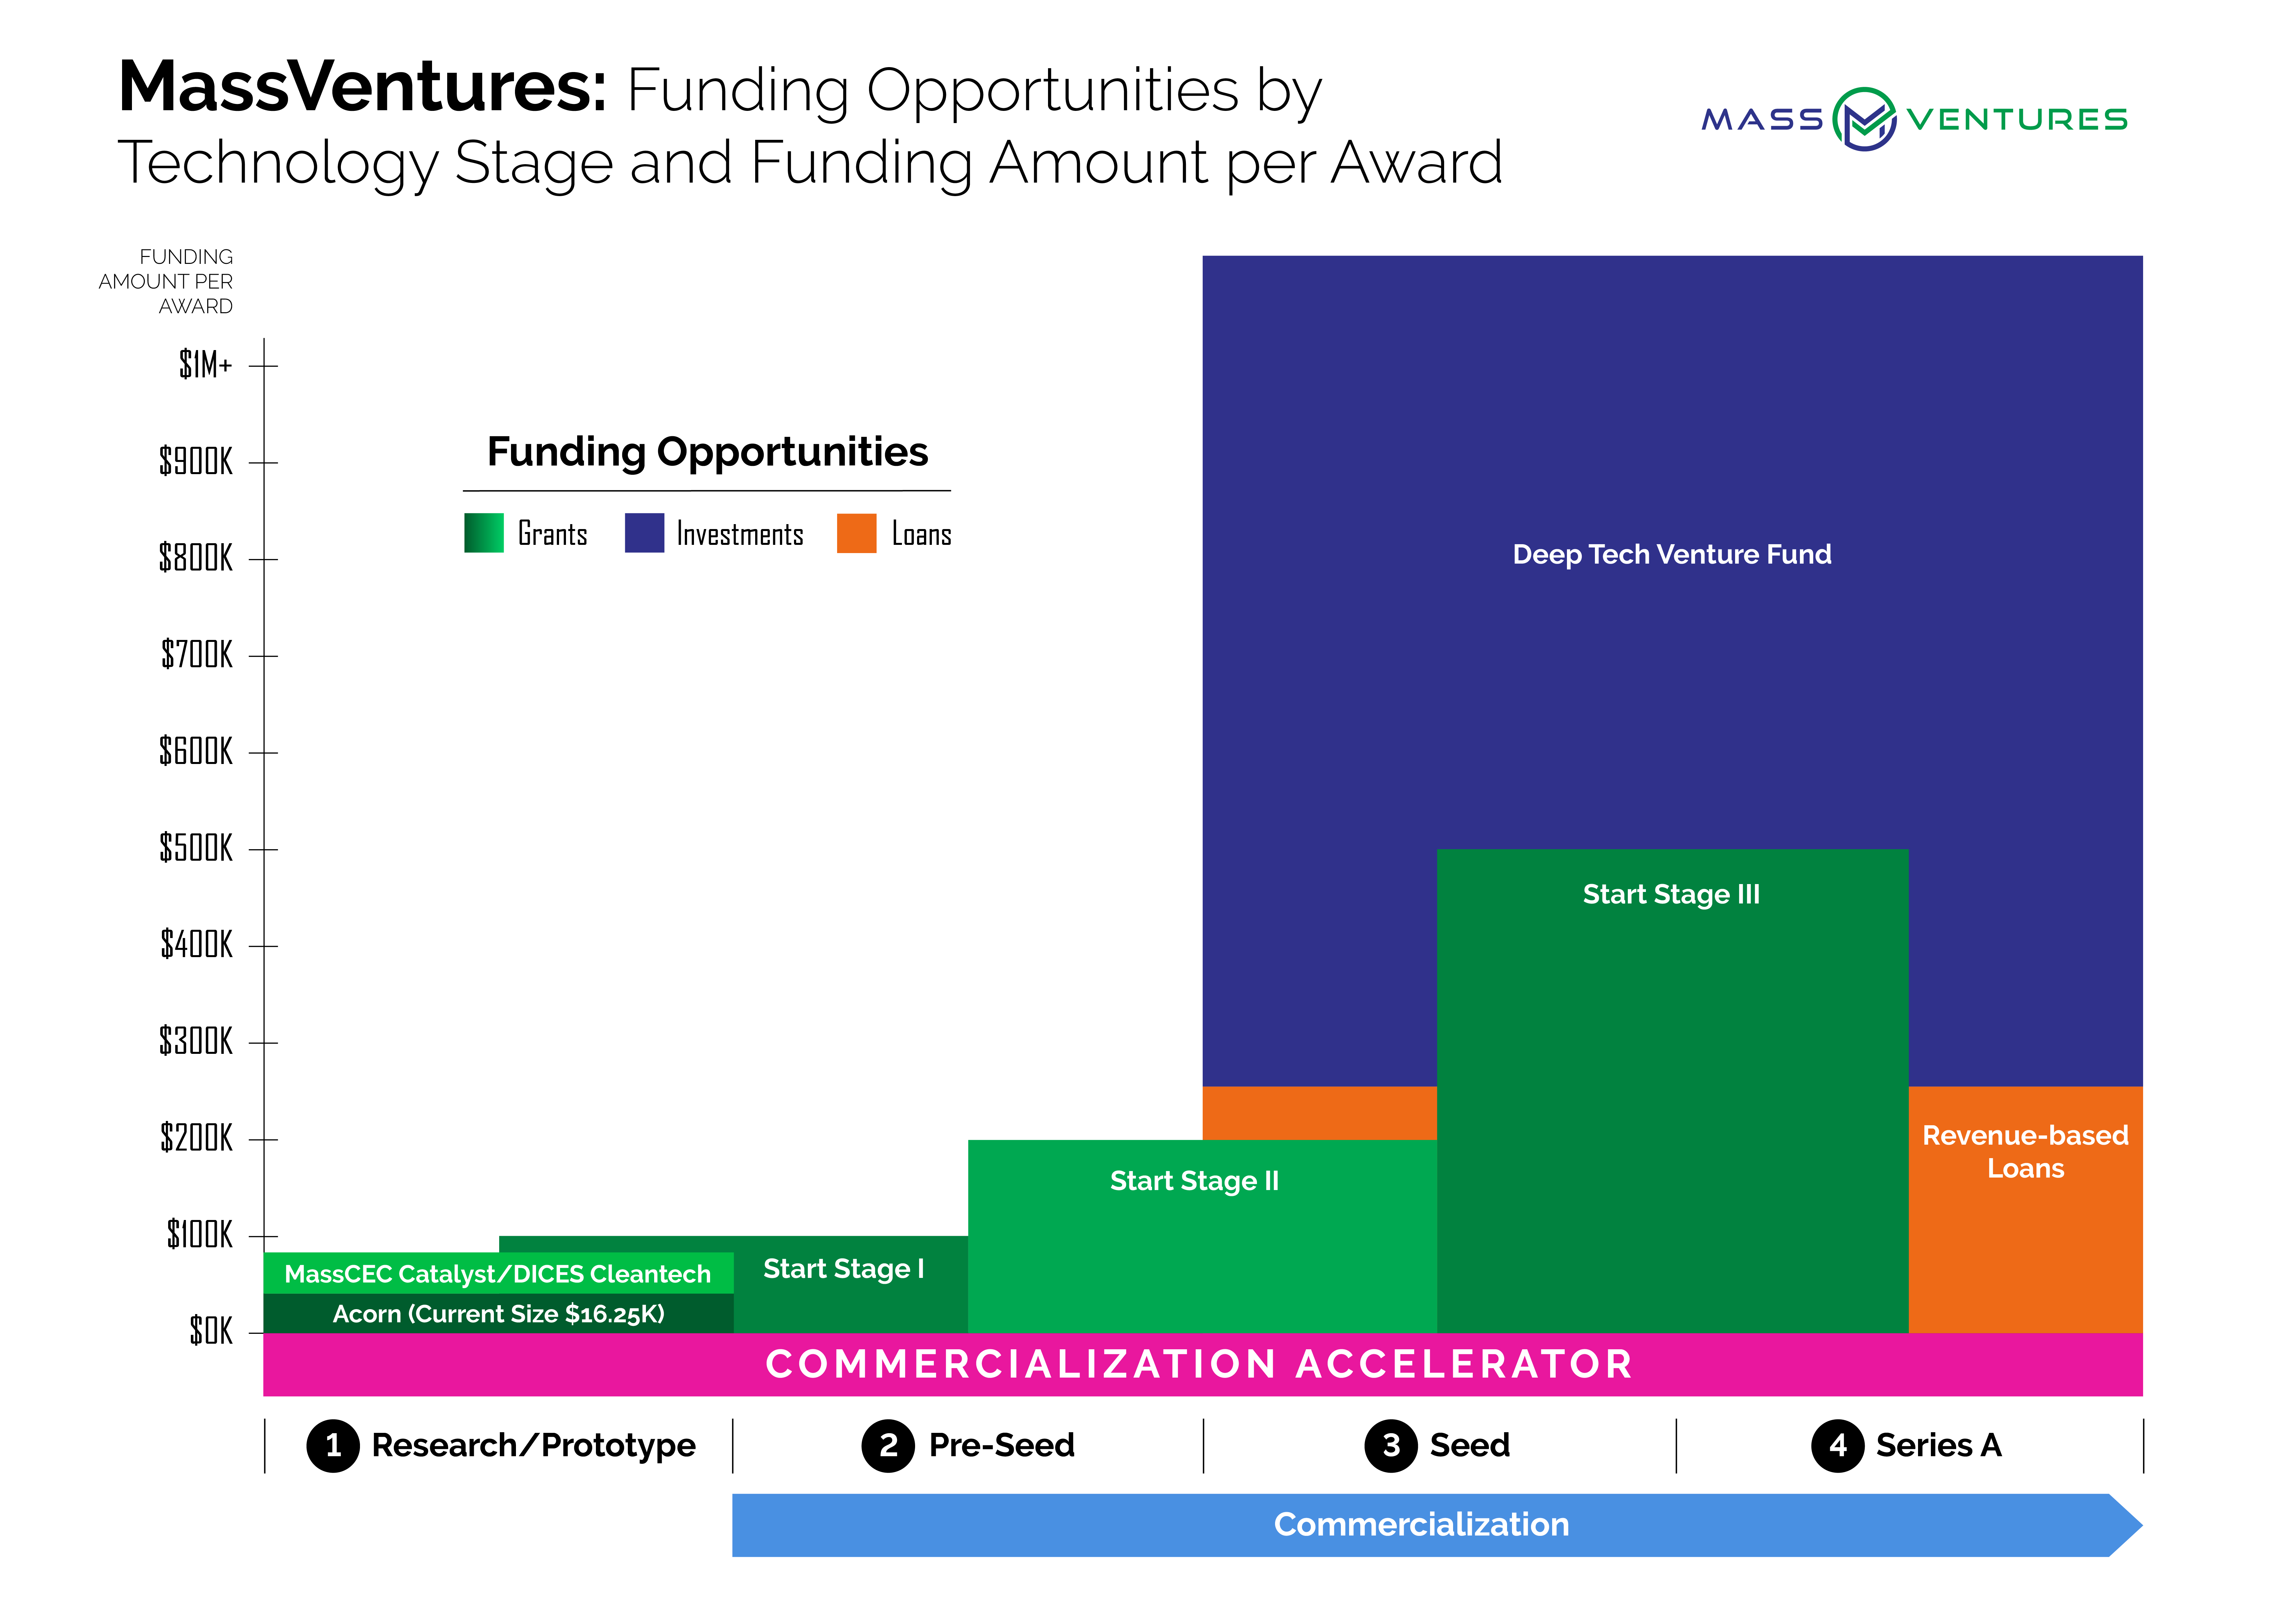Click the MassVentures bold title word
This screenshot has height=1600, width=2279.
[362, 87]
